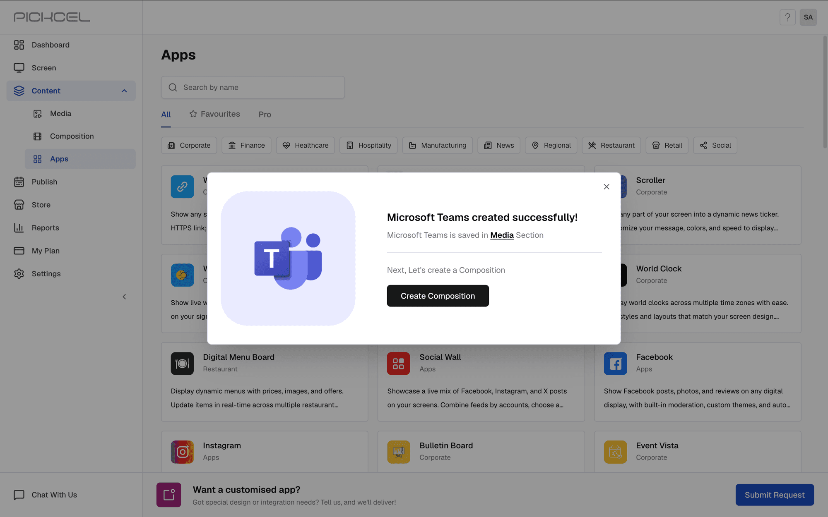Filter apps by Regional

click(x=551, y=145)
